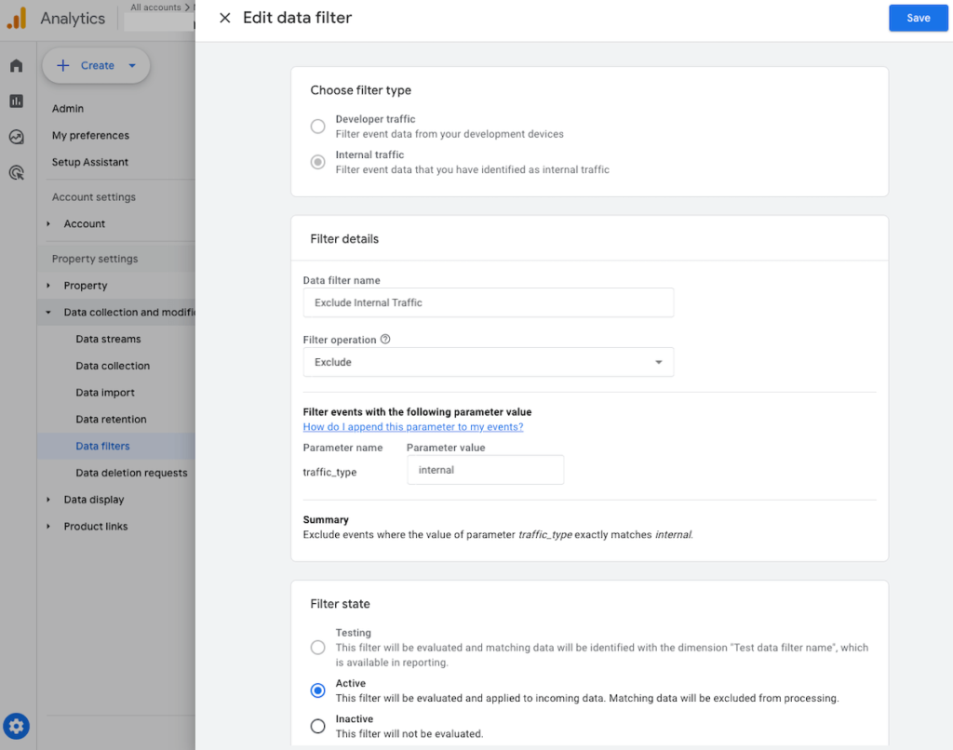Click the Filter operation help icon
The width and height of the screenshot is (953, 750).
pyautogui.click(x=385, y=339)
